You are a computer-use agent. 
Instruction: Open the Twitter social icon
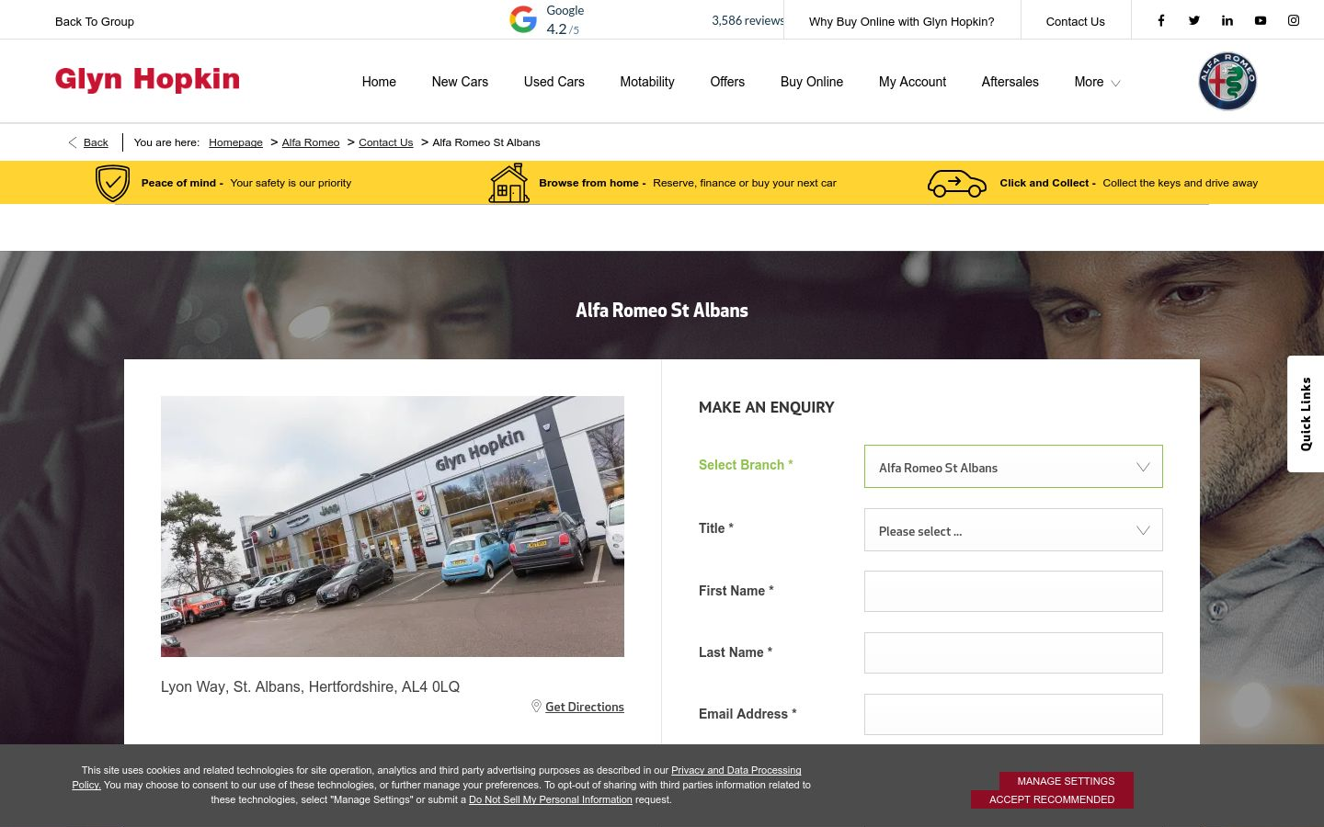(1194, 20)
